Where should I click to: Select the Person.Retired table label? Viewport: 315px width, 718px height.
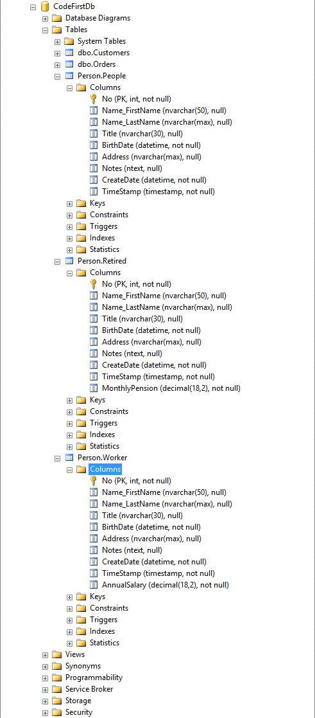pos(102,261)
